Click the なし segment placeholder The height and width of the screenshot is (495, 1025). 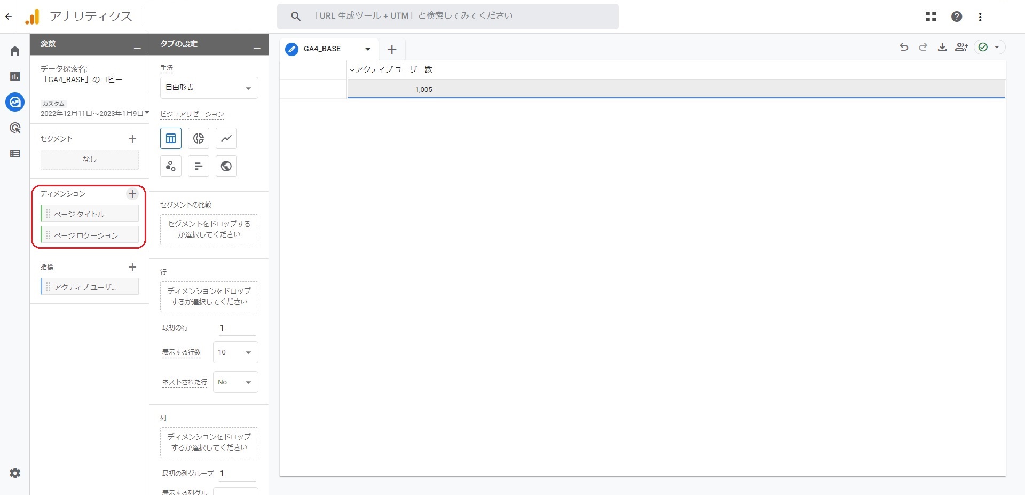click(90, 159)
